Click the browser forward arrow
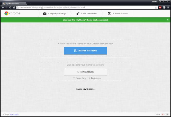 tap(6, 7)
